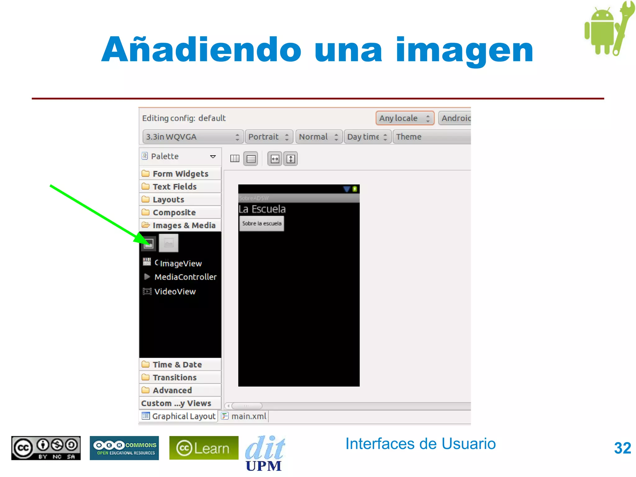Click battery icon in device status bar
636x477 pixels.
pyautogui.click(x=355, y=189)
